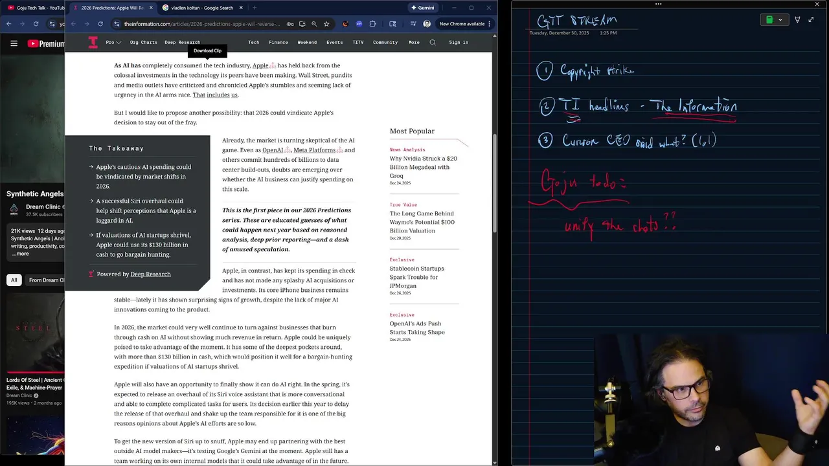
Task: Open the TITV section
Action: 358,43
